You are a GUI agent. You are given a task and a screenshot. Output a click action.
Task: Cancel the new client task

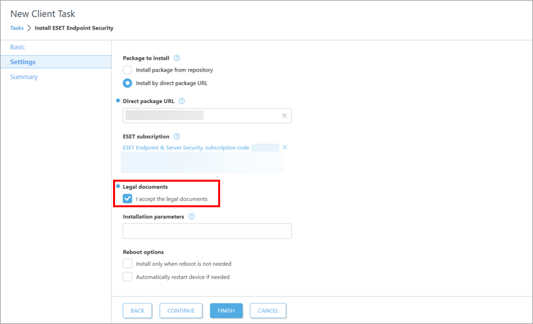pyautogui.click(x=268, y=310)
